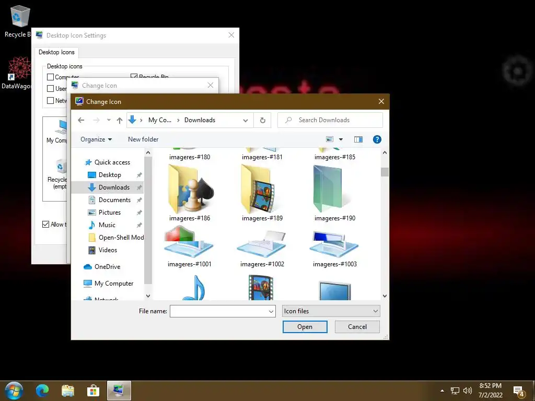Open File Explorer from the taskbar
Viewport: 535px width, 401px height.
tap(68, 391)
